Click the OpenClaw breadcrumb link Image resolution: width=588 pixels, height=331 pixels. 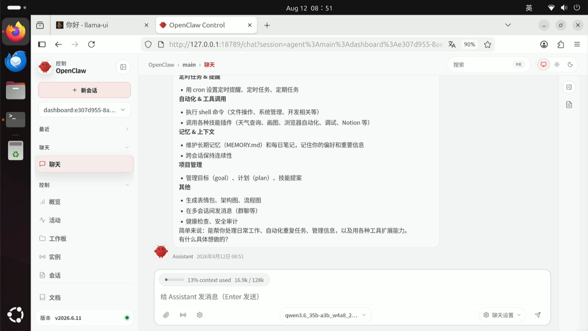click(x=161, y=65)
